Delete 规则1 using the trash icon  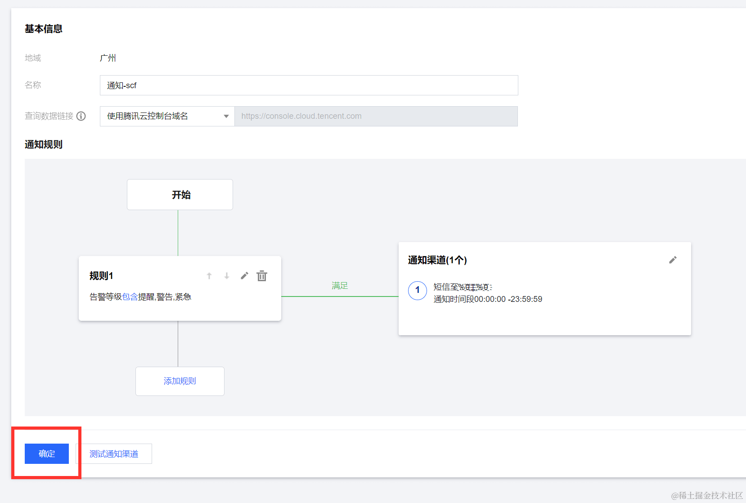[x=262, y=276]
